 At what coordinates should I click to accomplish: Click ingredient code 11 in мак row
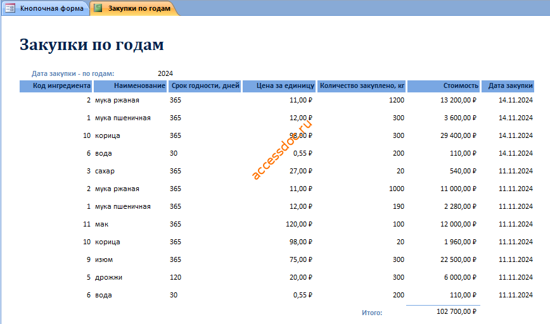(87, 224)
